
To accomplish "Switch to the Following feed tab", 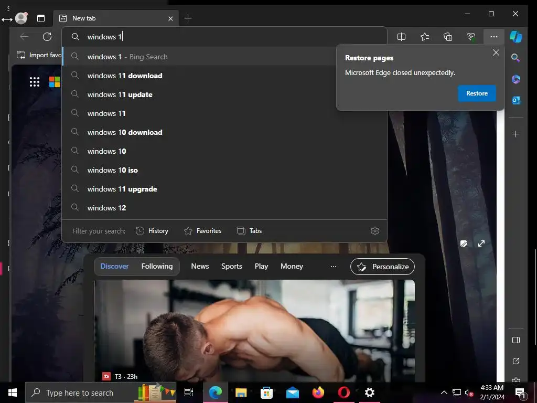I will tap(157, 266).
